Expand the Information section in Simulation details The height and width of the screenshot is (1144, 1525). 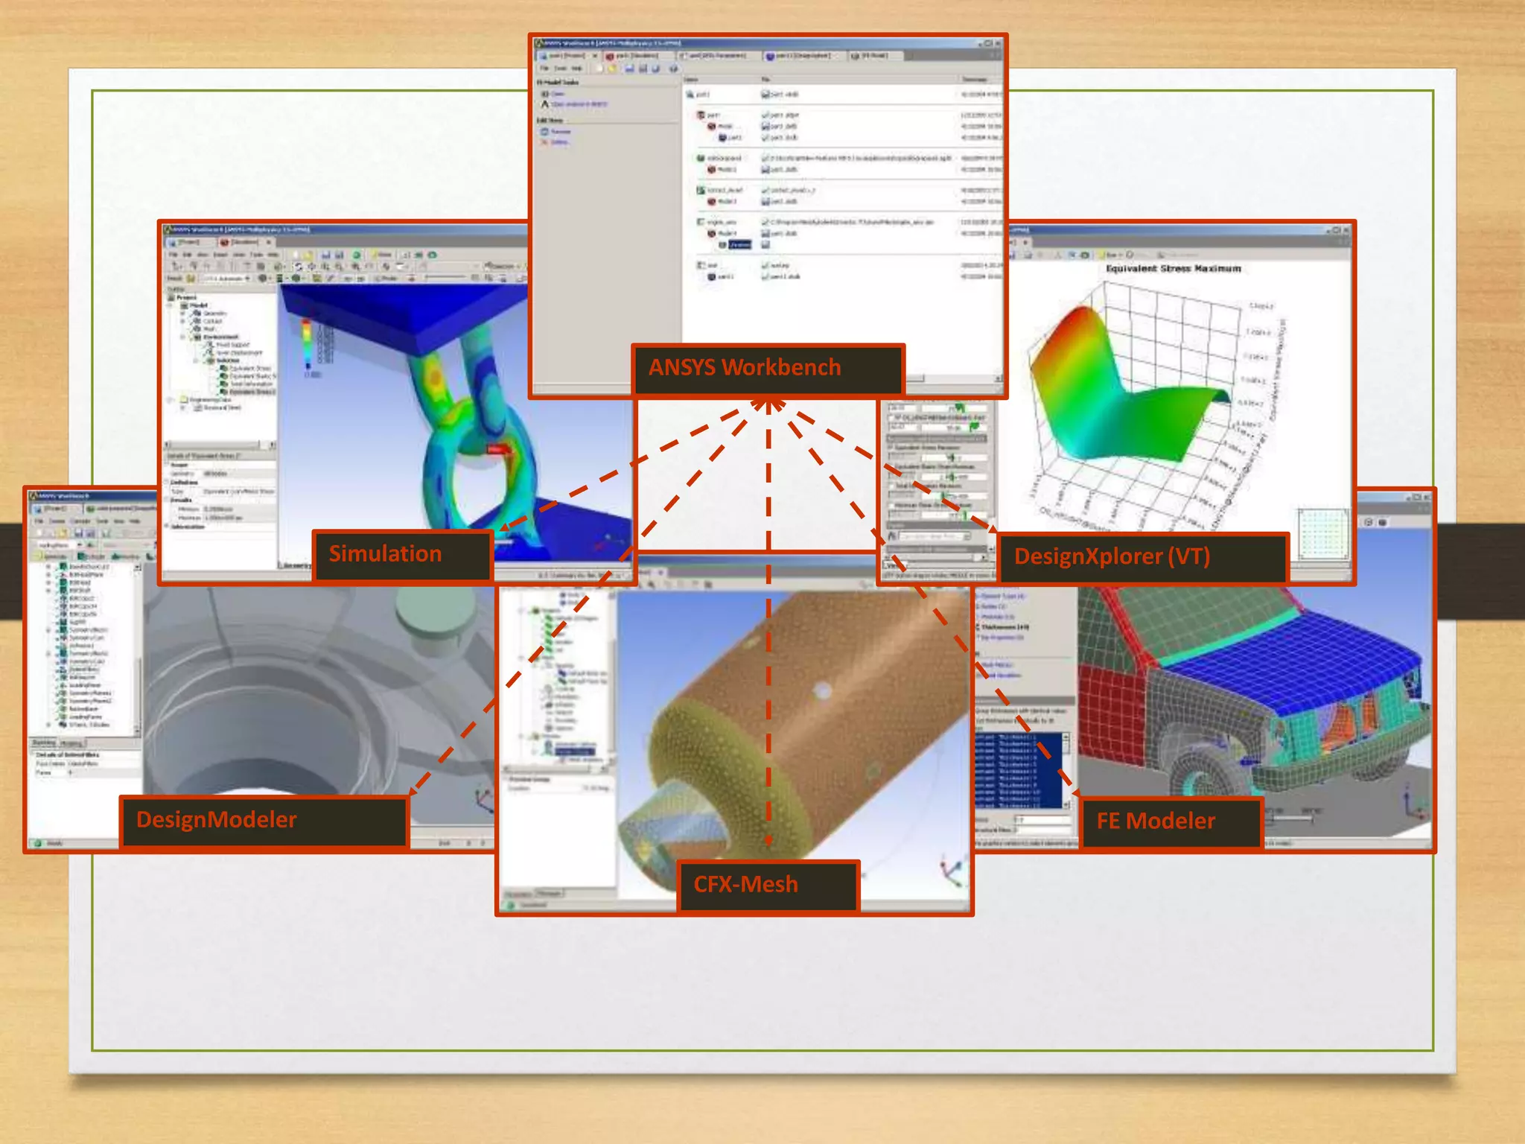click(x=167, y=527)
